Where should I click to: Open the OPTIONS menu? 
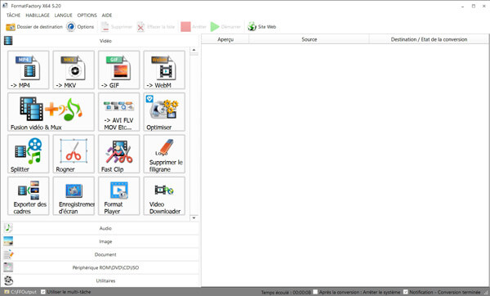[87, 15]
